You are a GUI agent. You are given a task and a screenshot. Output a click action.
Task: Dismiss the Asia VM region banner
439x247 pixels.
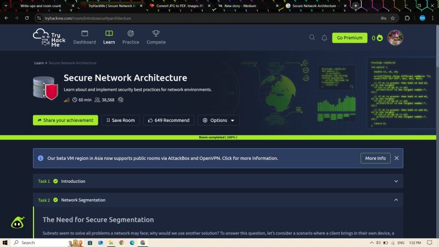pos(396,158)
